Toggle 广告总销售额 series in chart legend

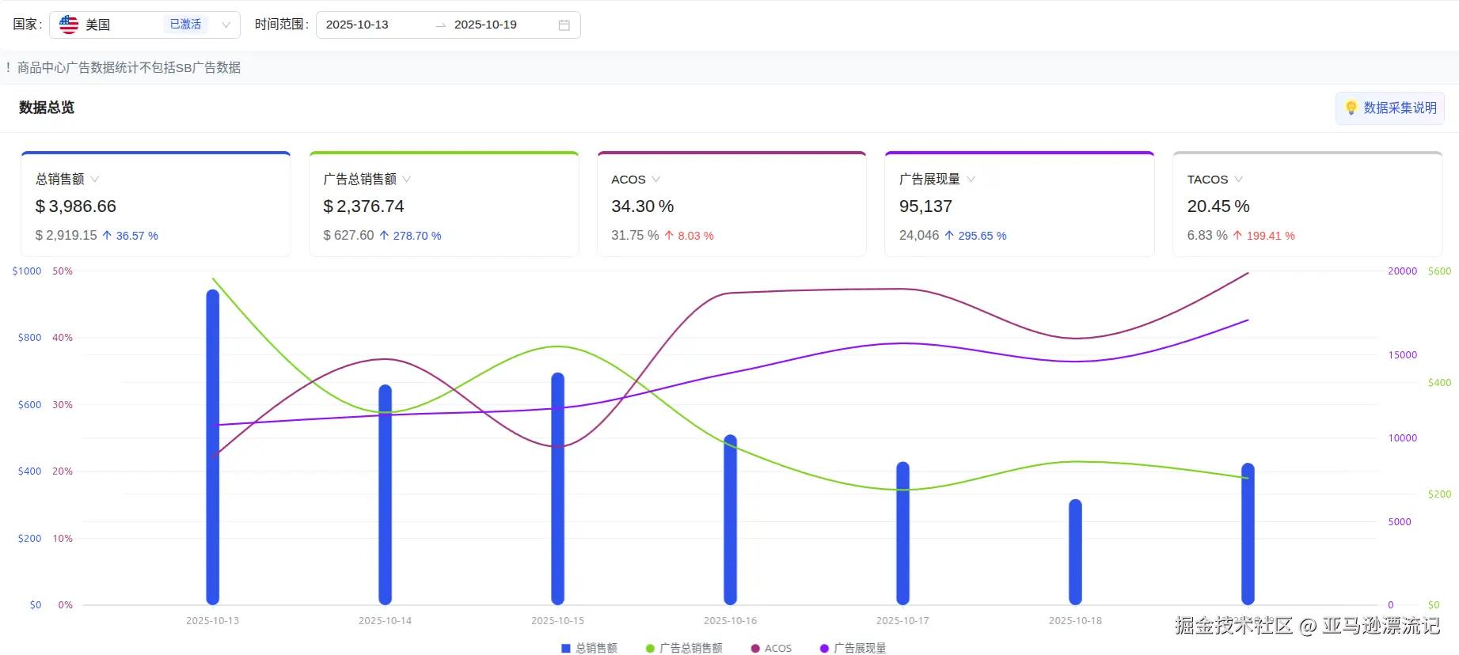point(684,648)
